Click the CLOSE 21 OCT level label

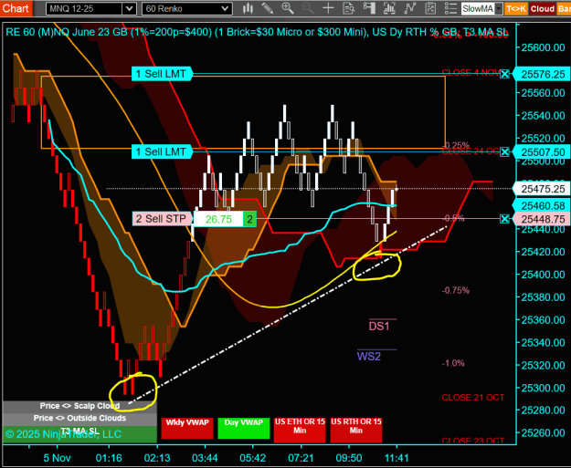coord(473,398)
